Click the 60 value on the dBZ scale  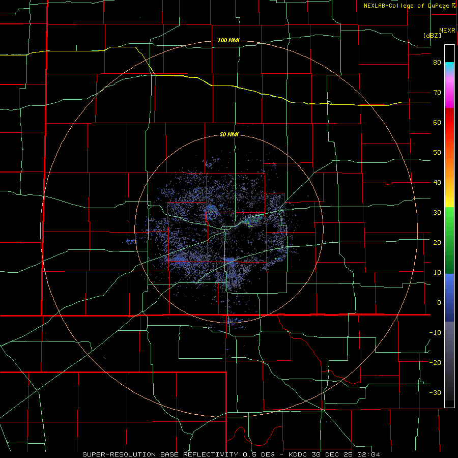tap(437, 123)
